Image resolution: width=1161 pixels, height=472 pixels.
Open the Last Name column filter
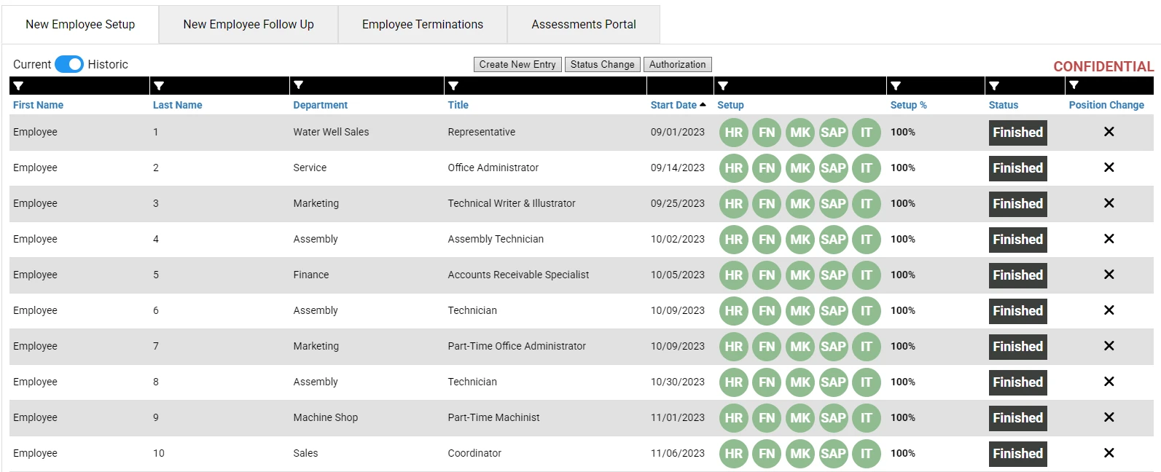159,86
